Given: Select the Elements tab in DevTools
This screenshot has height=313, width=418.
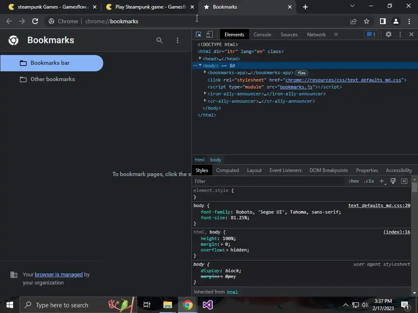Looking at the screenshot, I should coord(234,34).
